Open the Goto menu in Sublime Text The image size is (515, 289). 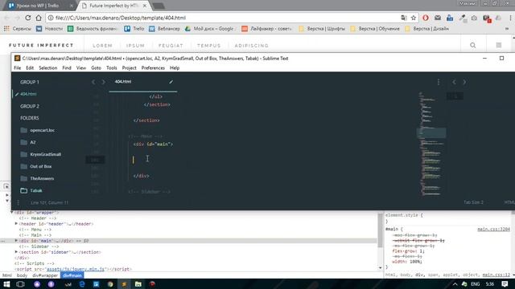point(96,67)
